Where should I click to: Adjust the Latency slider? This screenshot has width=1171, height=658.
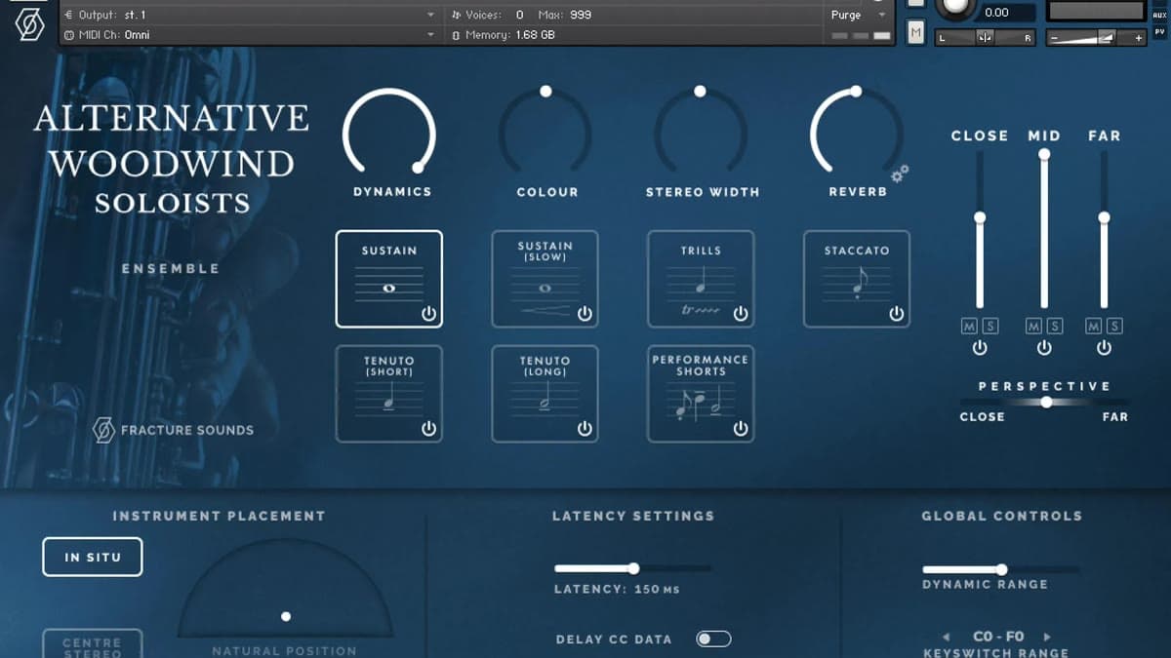[633, 568]
